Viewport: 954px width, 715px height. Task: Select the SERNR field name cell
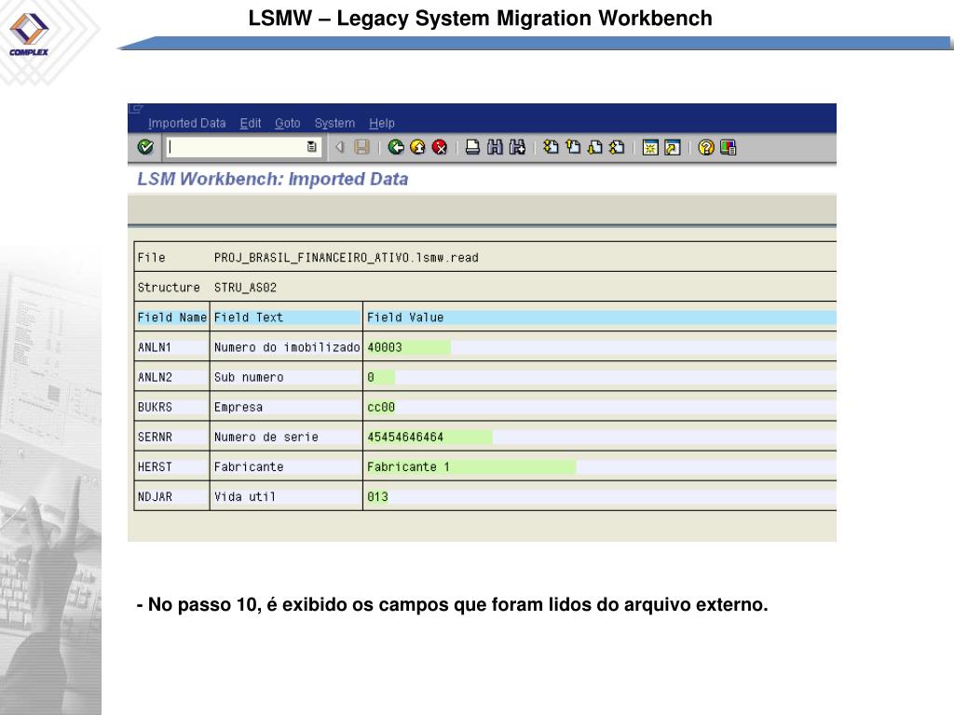[172, 437]
